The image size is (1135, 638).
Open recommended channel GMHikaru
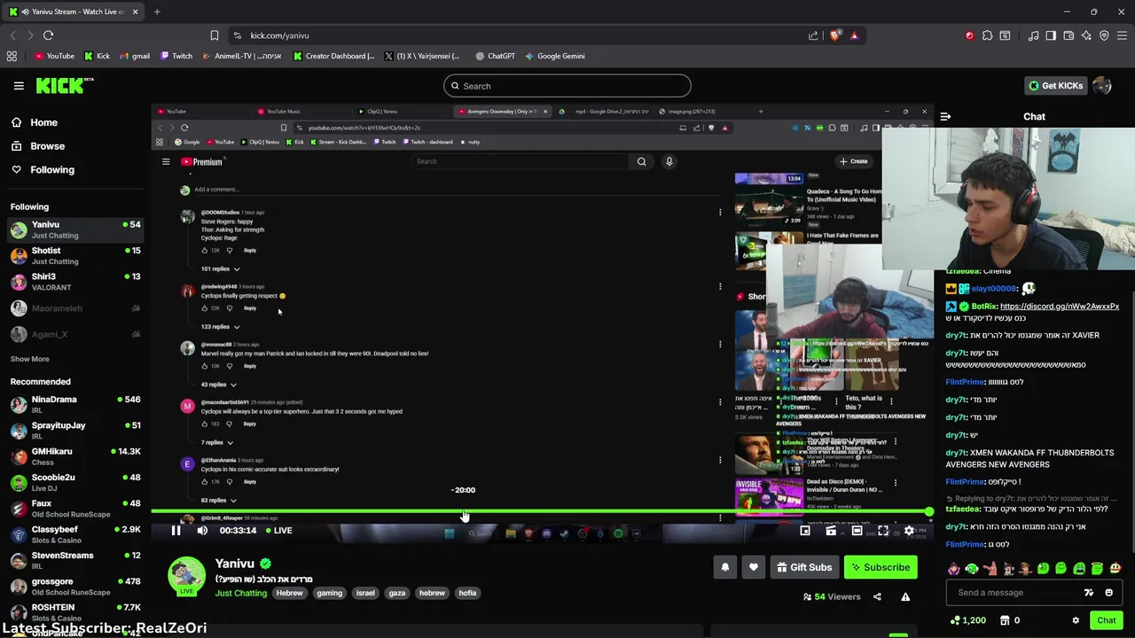tap(75, 456)
